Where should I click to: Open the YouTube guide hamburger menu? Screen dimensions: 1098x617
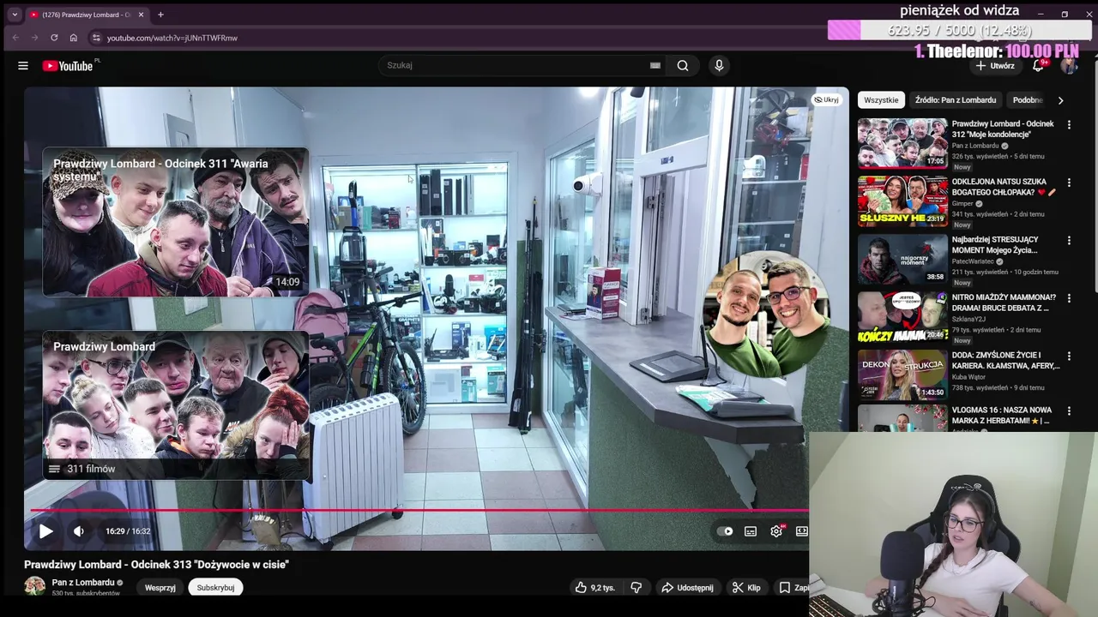click(x=23, y=66)
